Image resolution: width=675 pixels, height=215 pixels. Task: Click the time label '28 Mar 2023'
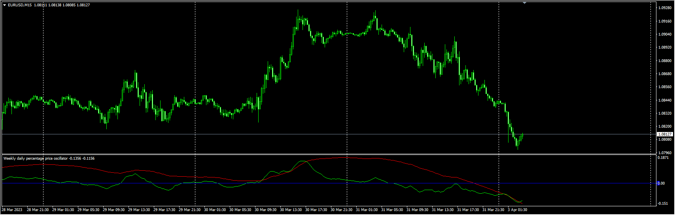coord(12,210)
